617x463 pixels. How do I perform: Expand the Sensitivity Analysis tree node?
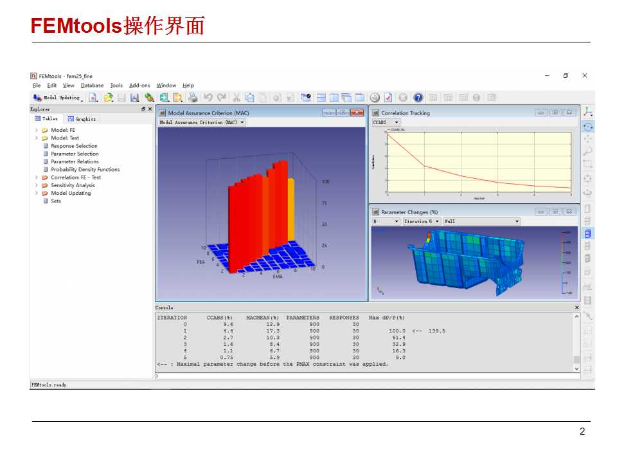point(36,185)
